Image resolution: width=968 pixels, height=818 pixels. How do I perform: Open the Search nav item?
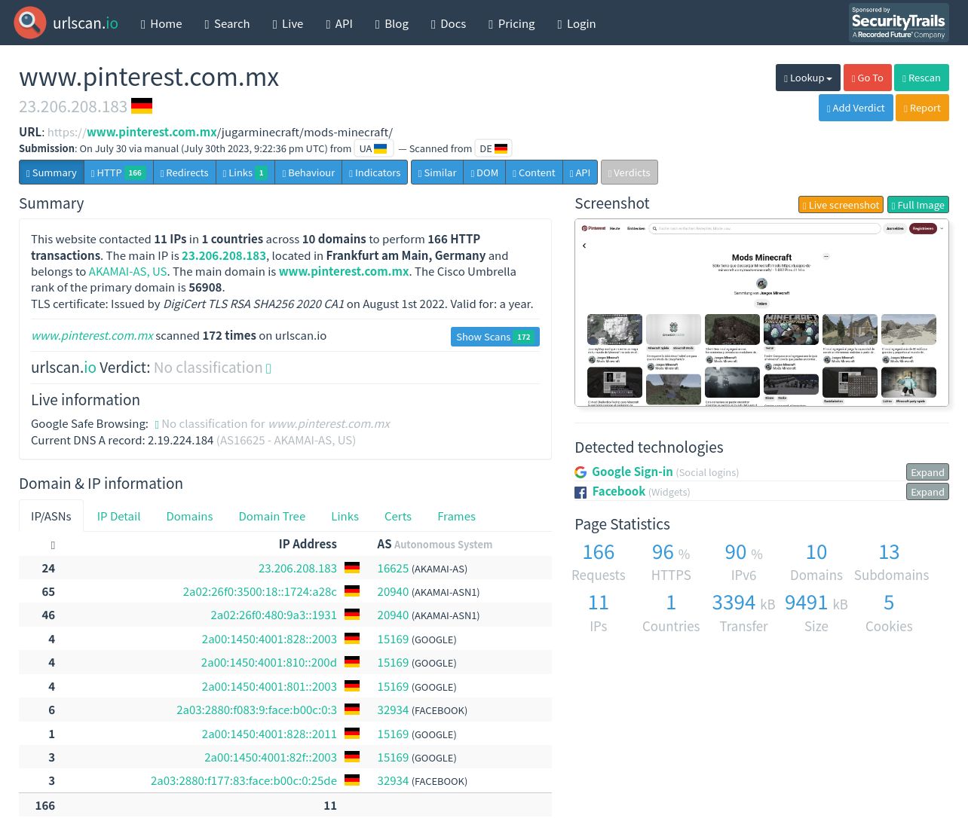tap(227, 23)
